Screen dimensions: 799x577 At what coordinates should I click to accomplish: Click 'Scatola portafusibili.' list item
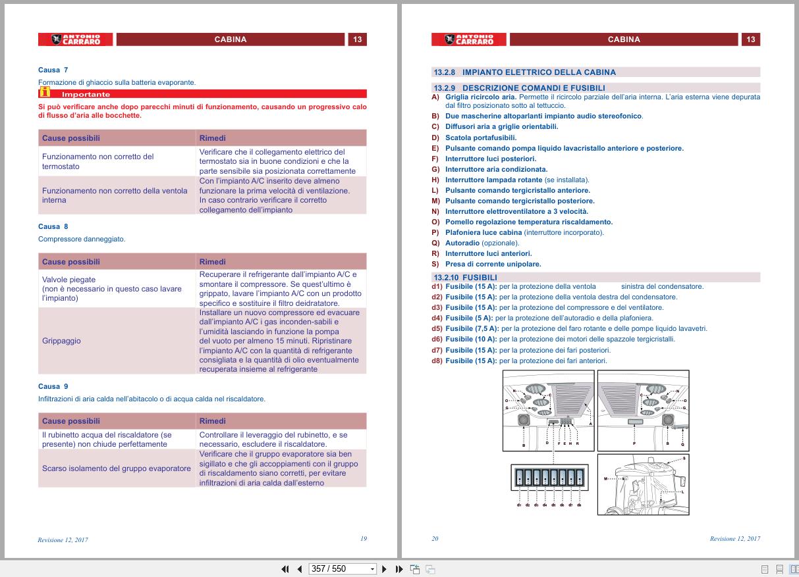point(481,138)
